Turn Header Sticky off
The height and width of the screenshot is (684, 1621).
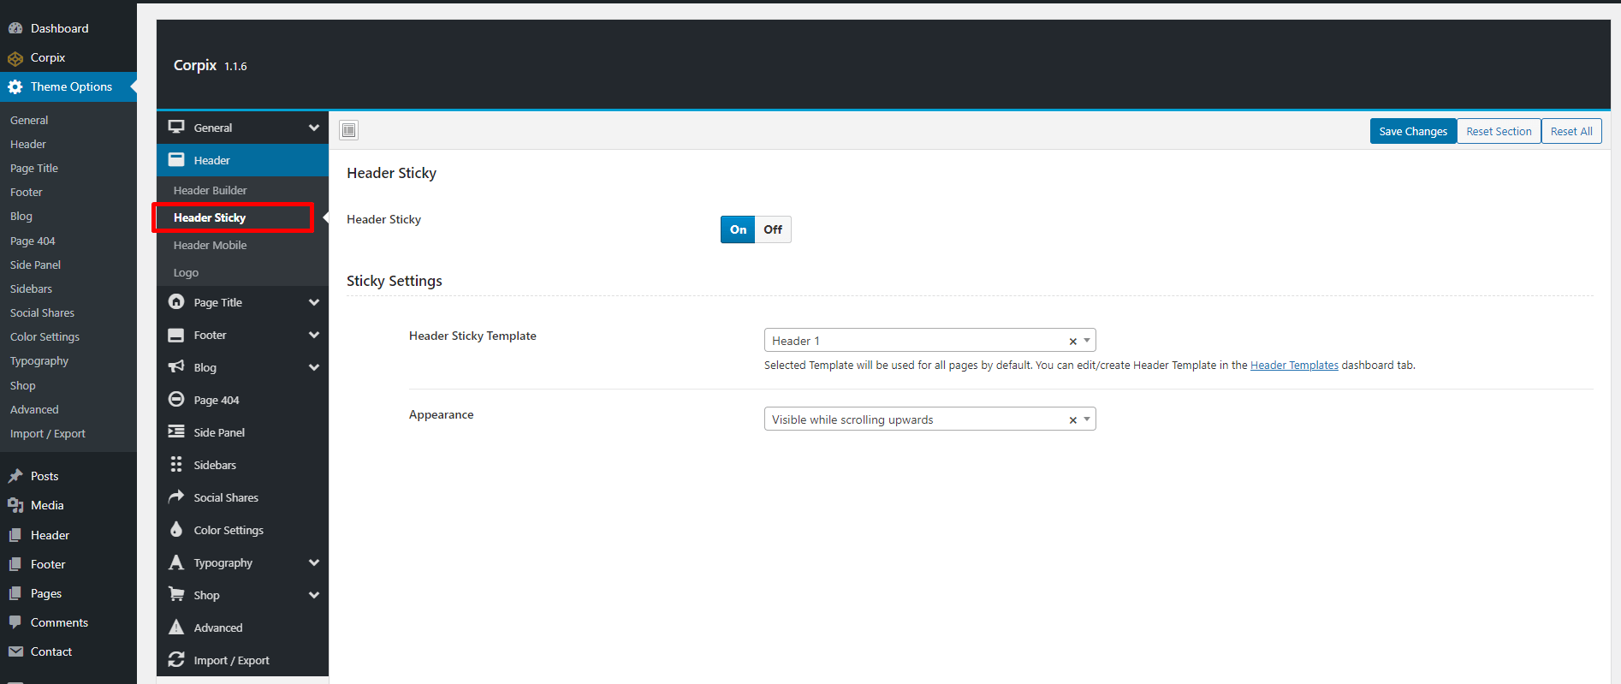point(773,229)
